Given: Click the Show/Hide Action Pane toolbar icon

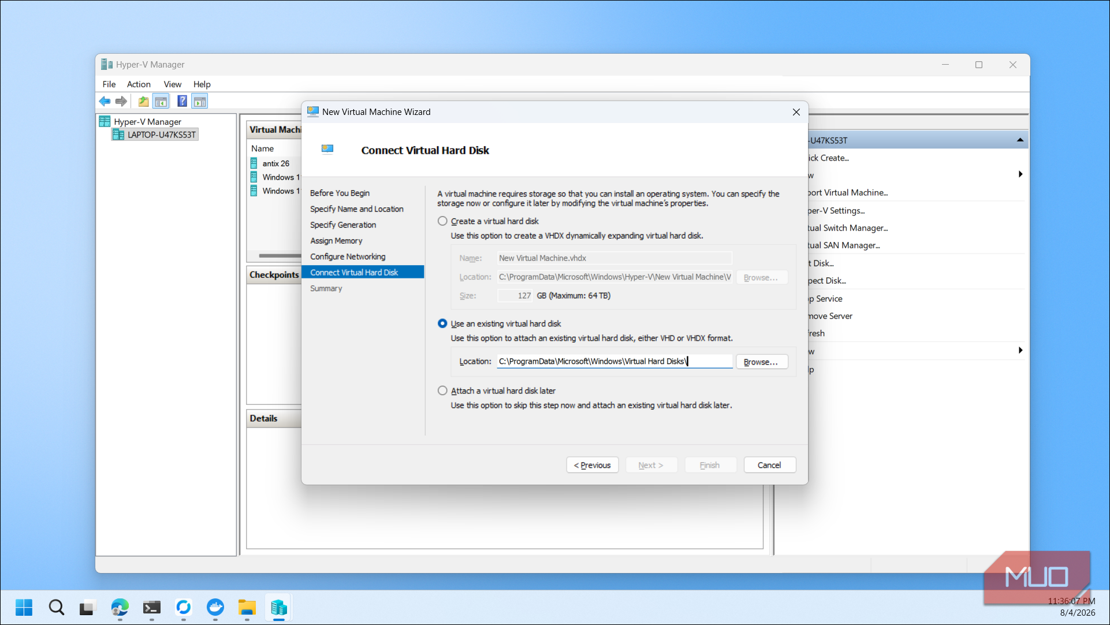Looking at the screenshot, I should pyautogui.click(x=200, y=102).
